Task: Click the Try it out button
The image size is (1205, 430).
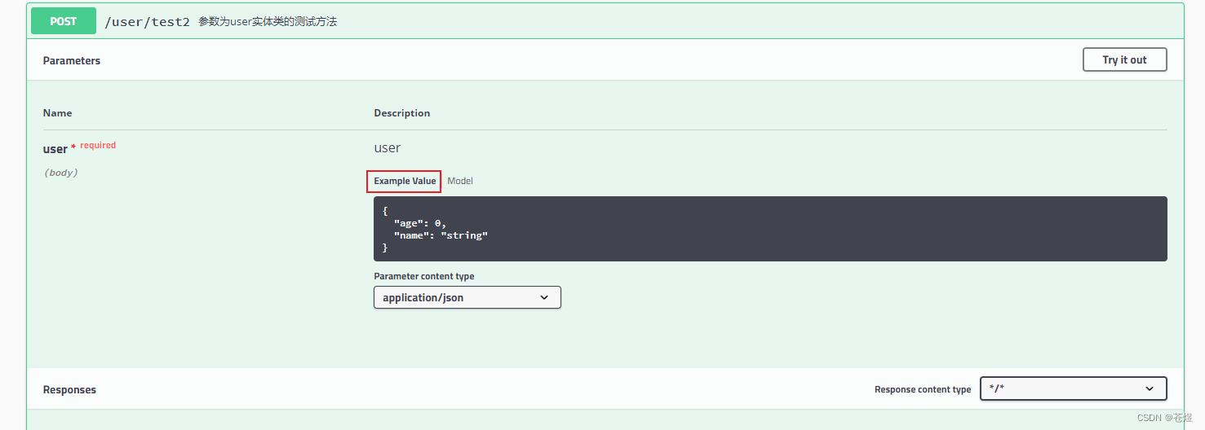Action: click(1124, 59)
